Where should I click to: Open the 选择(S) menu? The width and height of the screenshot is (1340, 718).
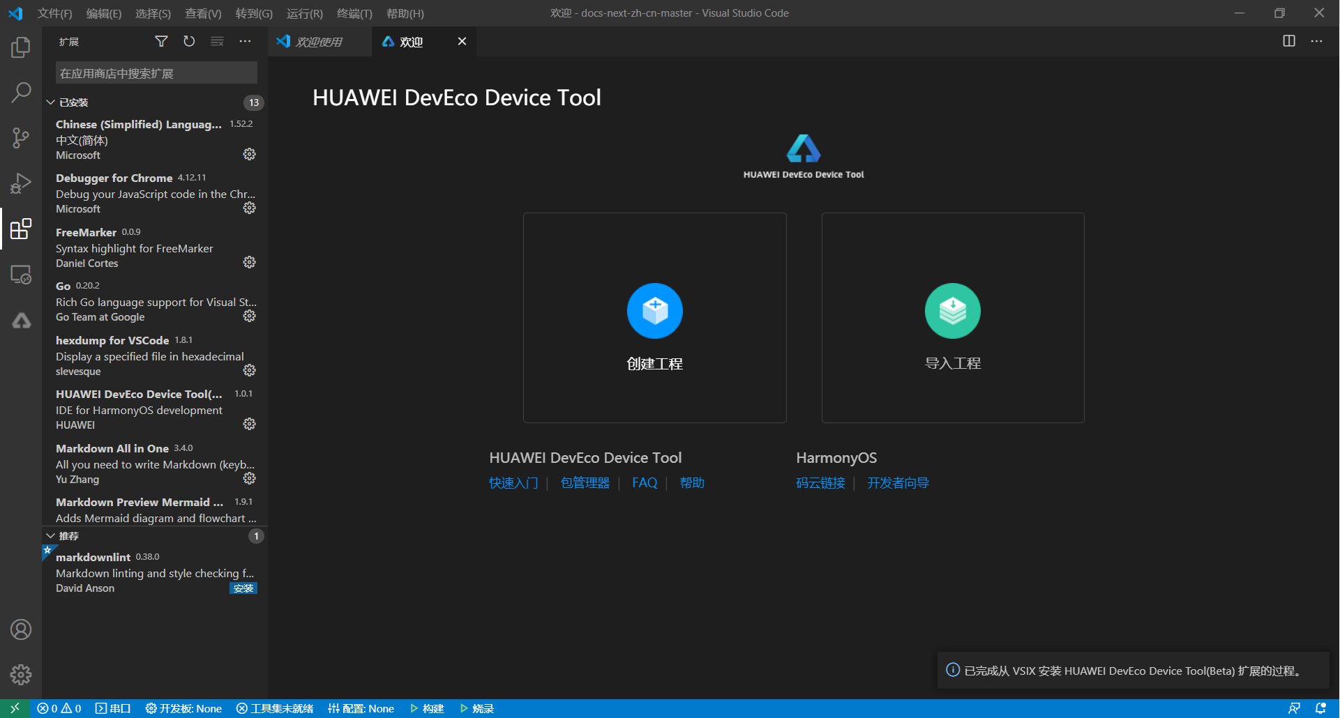(153, 13)
